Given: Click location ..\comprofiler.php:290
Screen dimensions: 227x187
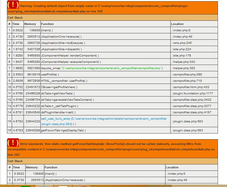Looking at the screenshot, I should pos(186,75).
